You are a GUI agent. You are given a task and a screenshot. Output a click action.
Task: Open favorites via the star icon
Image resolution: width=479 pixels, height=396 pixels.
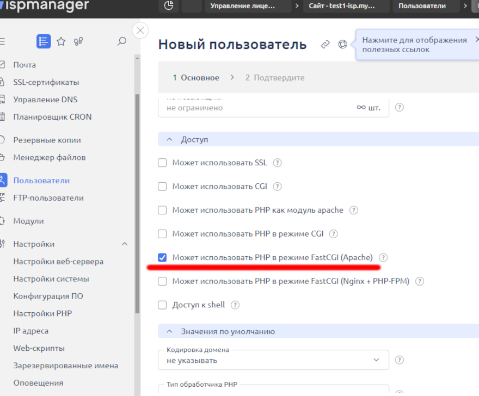pyautogui.click(x=60, y=41)
